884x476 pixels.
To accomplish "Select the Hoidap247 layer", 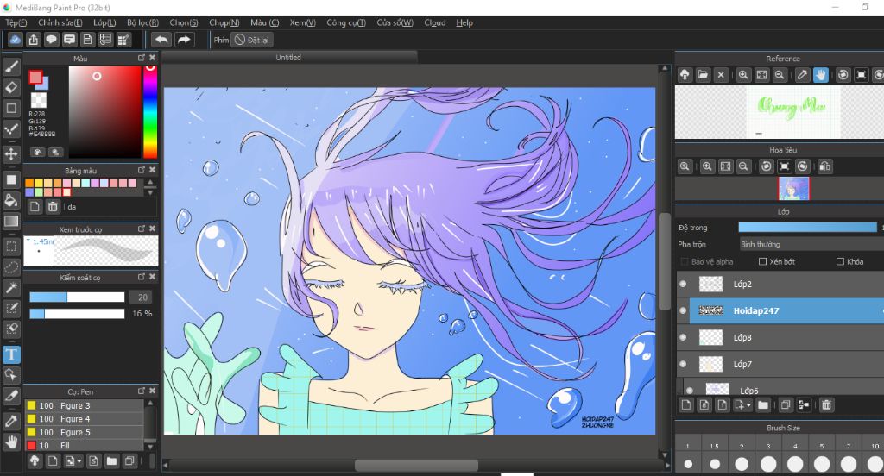I will coord(786,310).
